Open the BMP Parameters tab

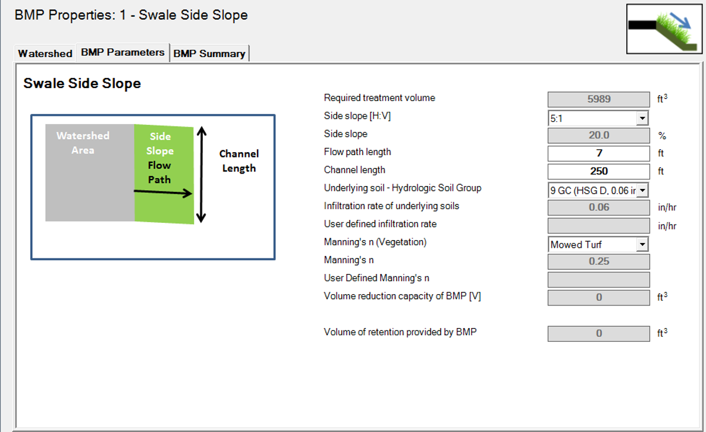[x=123, y=52]
